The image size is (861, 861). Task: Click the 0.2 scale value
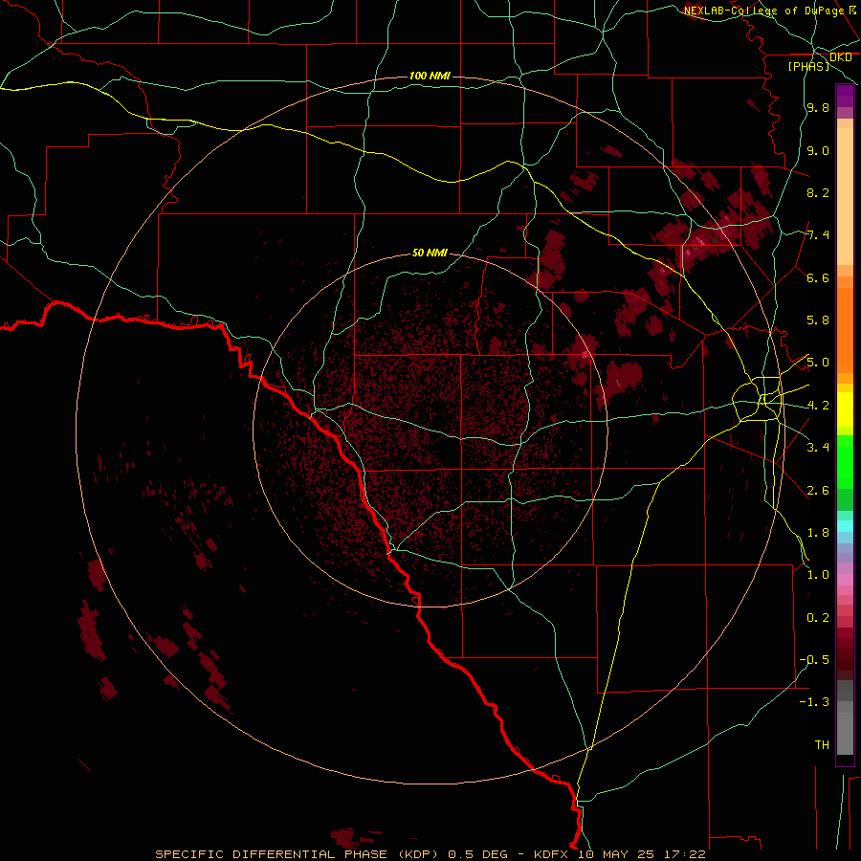[818, 618]
